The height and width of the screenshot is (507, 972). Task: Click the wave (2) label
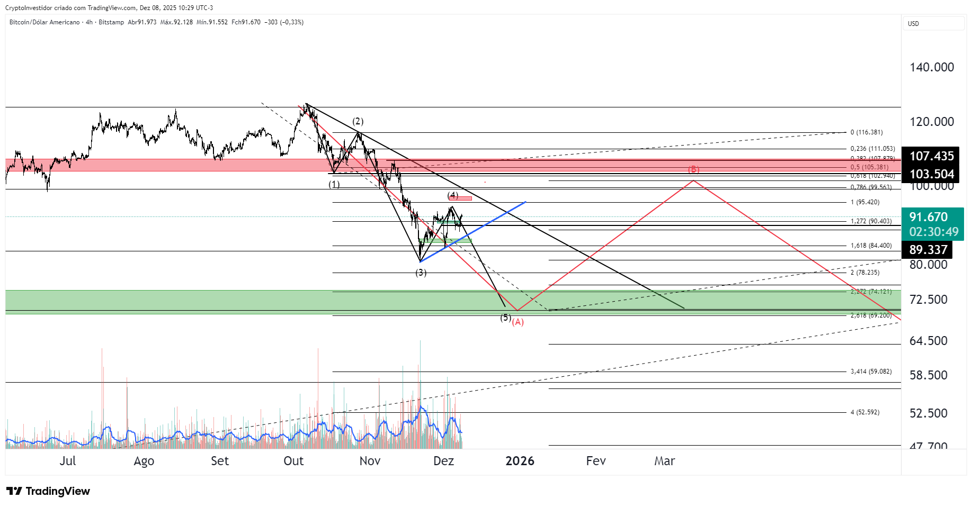(x=358, y=121)
